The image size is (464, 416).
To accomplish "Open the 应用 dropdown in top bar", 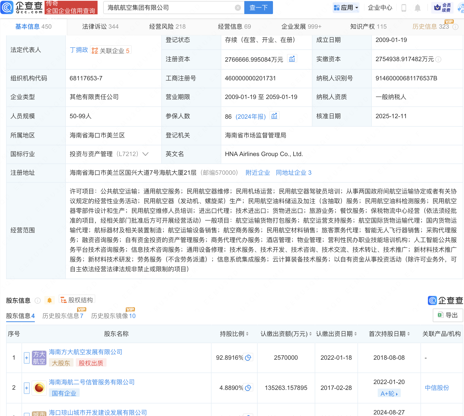I will [346, 8].
